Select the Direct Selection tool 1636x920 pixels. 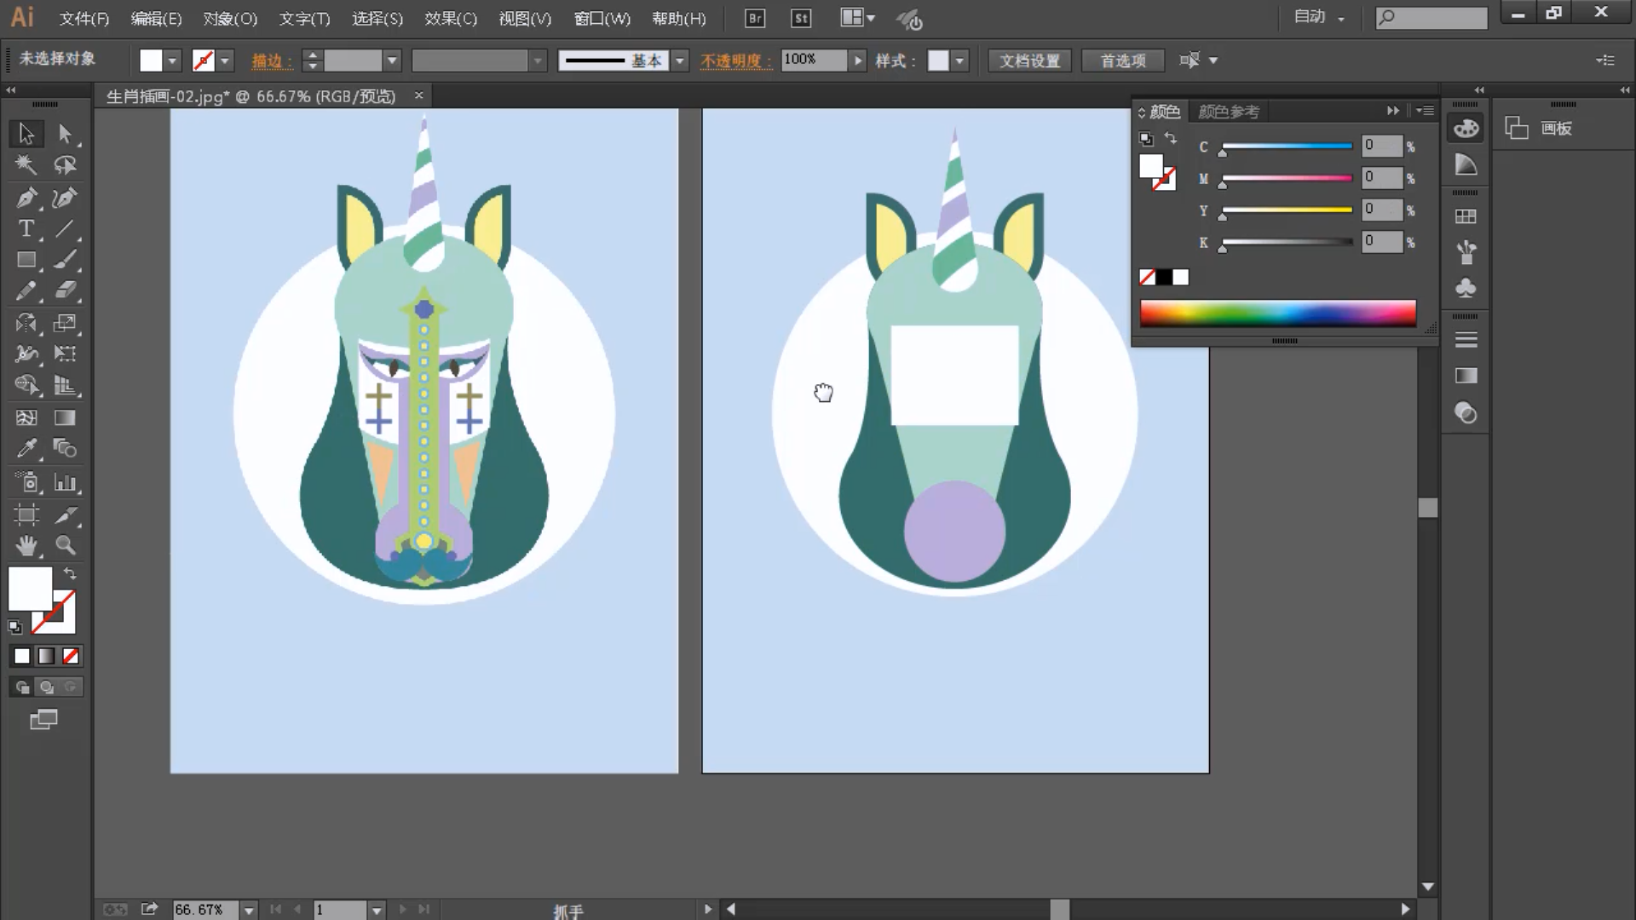coord(64,133)
